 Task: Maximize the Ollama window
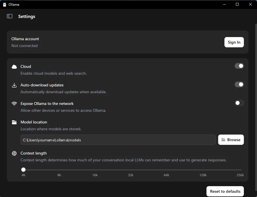tap(237, 4)
